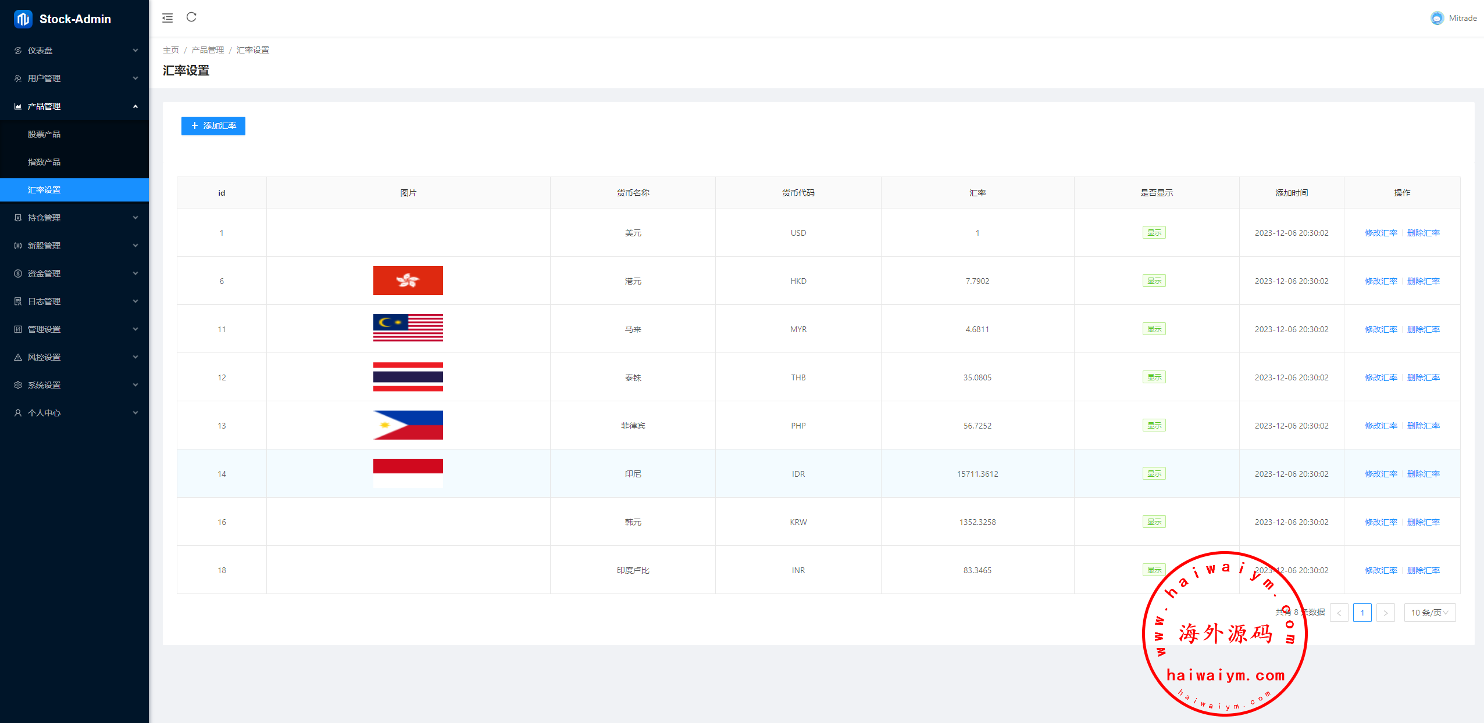The width and height of the screenshot is (1484, 723).
Task: Toggle the 显示 tag for KRW row
Action: [x=1154, y=522]
